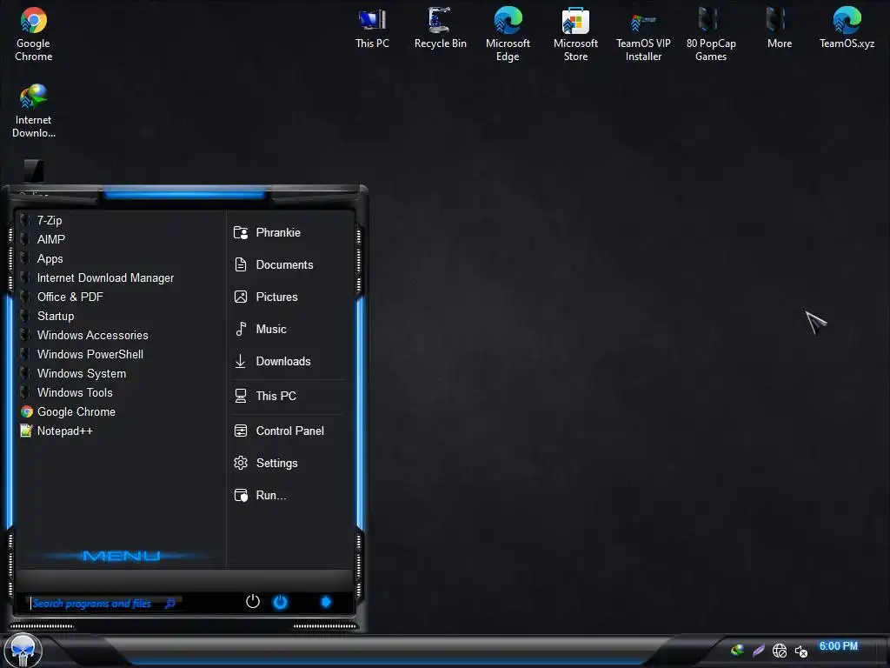Open Pictures from start menu

point(289,297)
